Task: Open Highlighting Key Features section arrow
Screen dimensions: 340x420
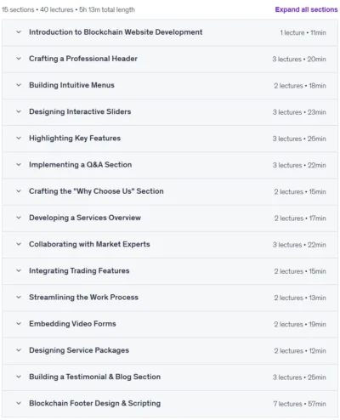Action: tap(19, 139)
